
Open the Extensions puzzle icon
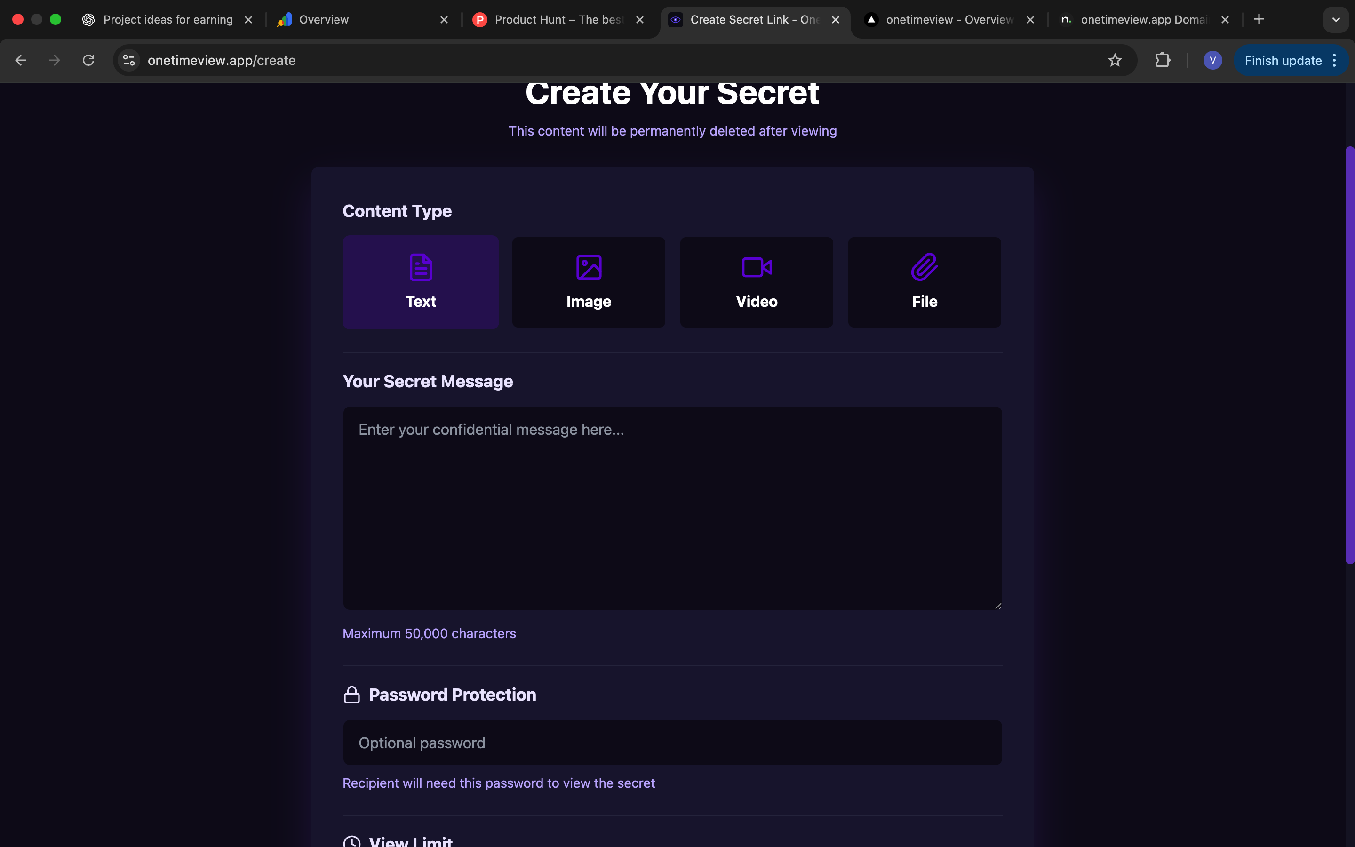click(x=1163, y=61)
